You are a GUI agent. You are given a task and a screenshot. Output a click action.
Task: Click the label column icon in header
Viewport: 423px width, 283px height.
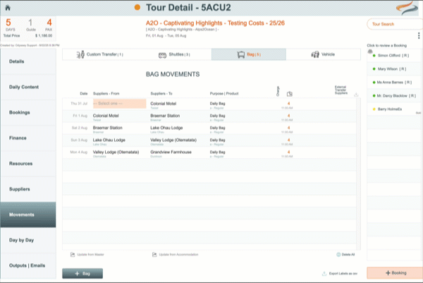[290, 94]
